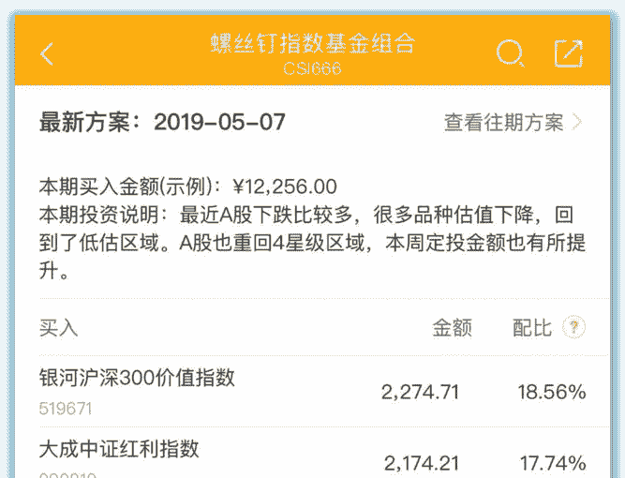Tap the 18.56% allocation value
The image size is (625, 478).
[551, 392]
